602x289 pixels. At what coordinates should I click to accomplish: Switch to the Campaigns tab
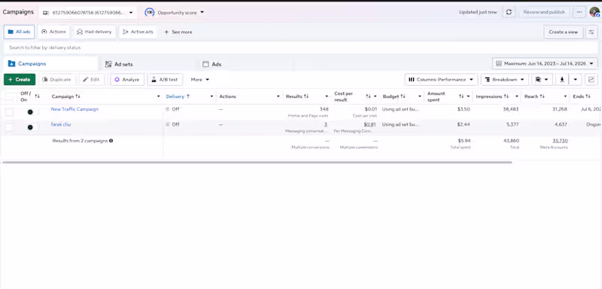pos(50,64)
